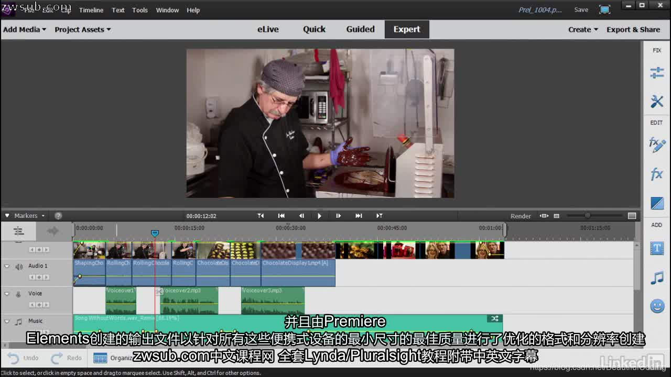Screen dimensions: 671x377
Task: Switch to the timeline track view toggle
Action: (18, 231)
